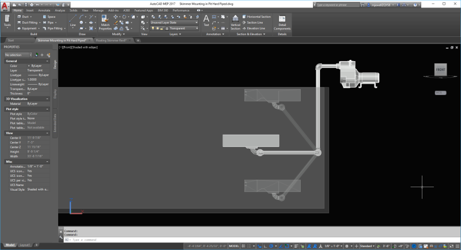Expand the Annotation panel dropdown
The image size is (461, 250).
pyautogui.click(x=215, y=34)
